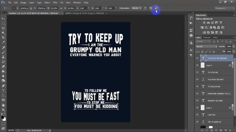Screen dimensions: 236x132
Task: Hide the YOU MUST BE FAST layer
Action: coord(197,79)
